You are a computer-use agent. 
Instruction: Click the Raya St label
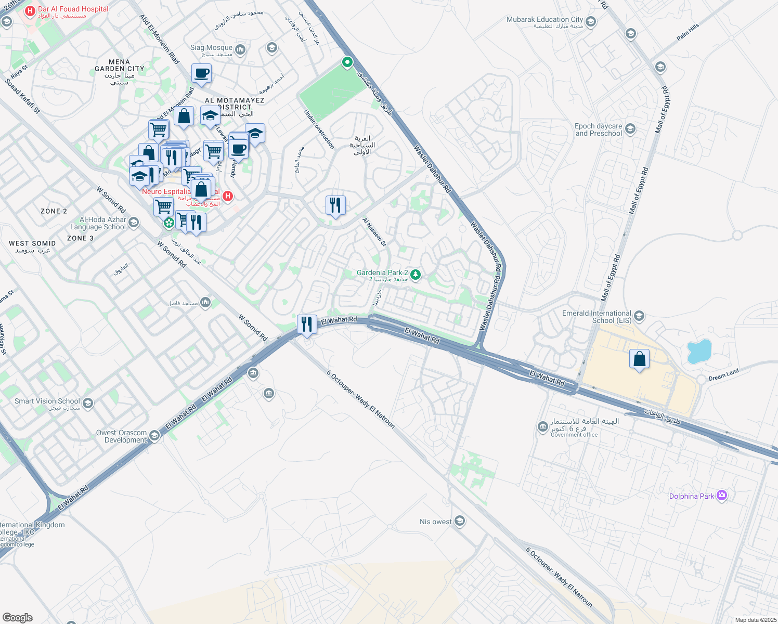(x=19, y=72)
